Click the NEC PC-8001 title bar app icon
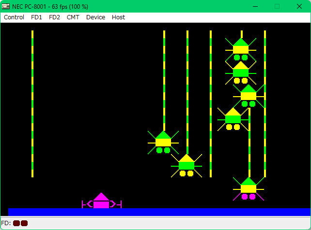The height and width of the screenshot is (230, 311). [6, 6]
